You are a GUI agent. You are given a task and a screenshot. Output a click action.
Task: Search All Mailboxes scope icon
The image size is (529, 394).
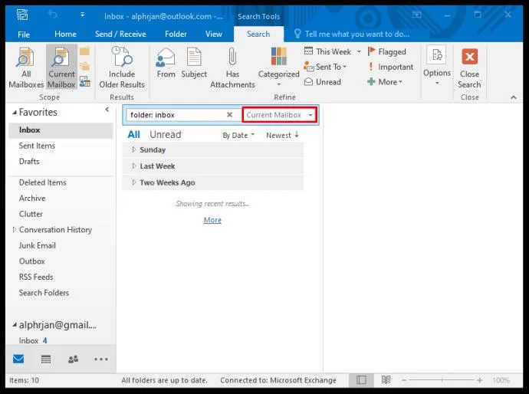[x=26, y=67]
